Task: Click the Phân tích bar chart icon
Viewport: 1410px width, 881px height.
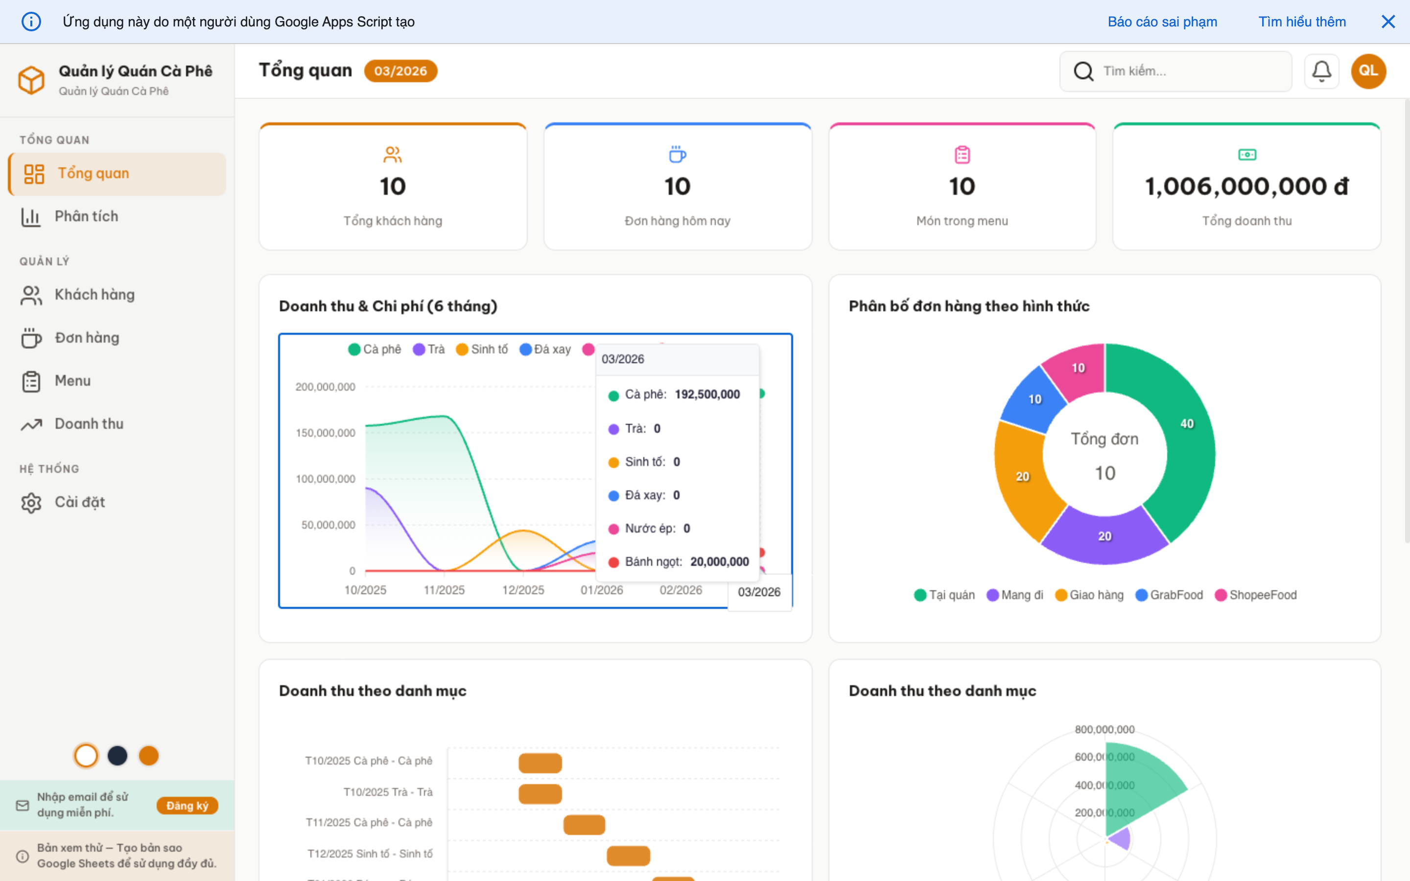Action: click(31, 217)
